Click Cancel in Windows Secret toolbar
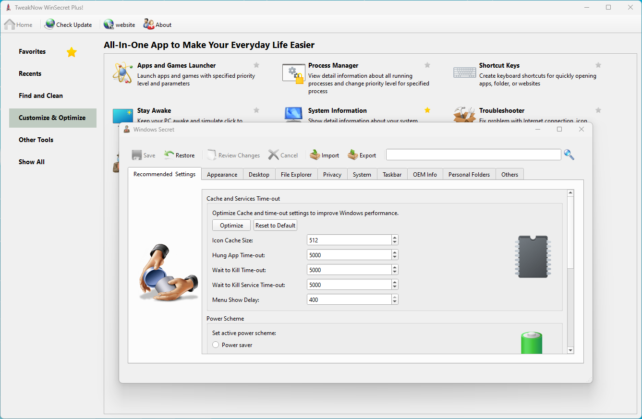Viewport: 642px width, 419px height. coord(283,155)
